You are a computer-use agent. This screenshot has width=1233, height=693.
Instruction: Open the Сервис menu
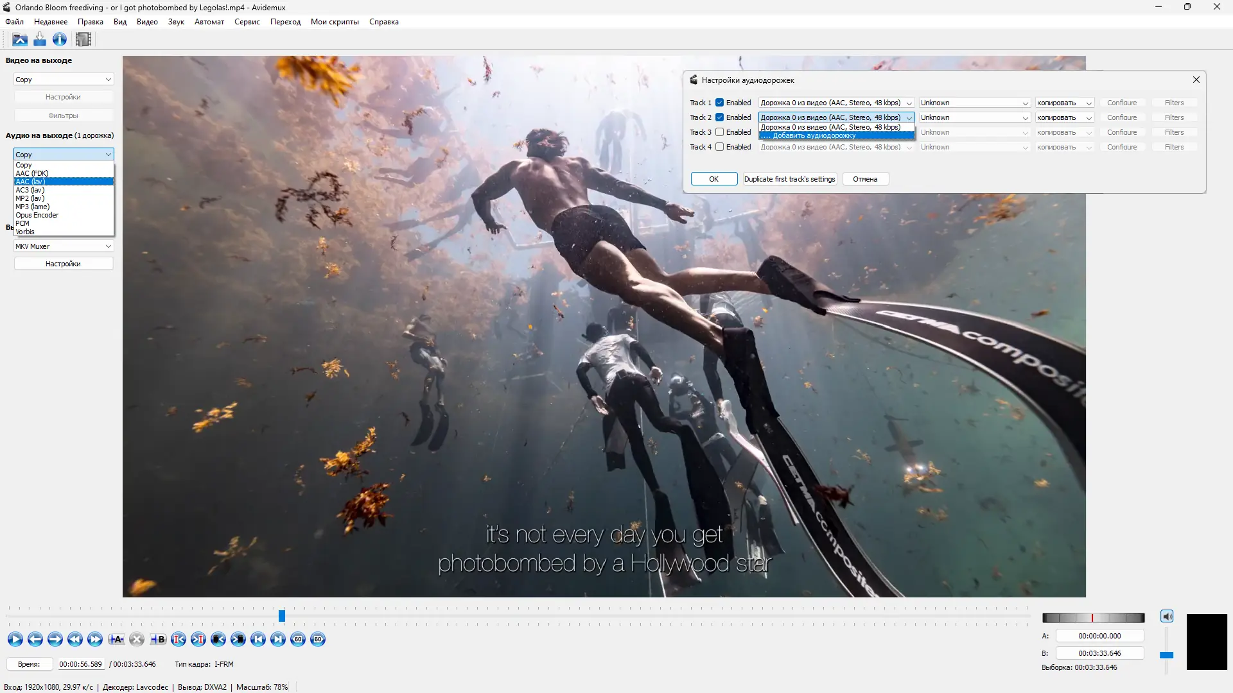247,22
